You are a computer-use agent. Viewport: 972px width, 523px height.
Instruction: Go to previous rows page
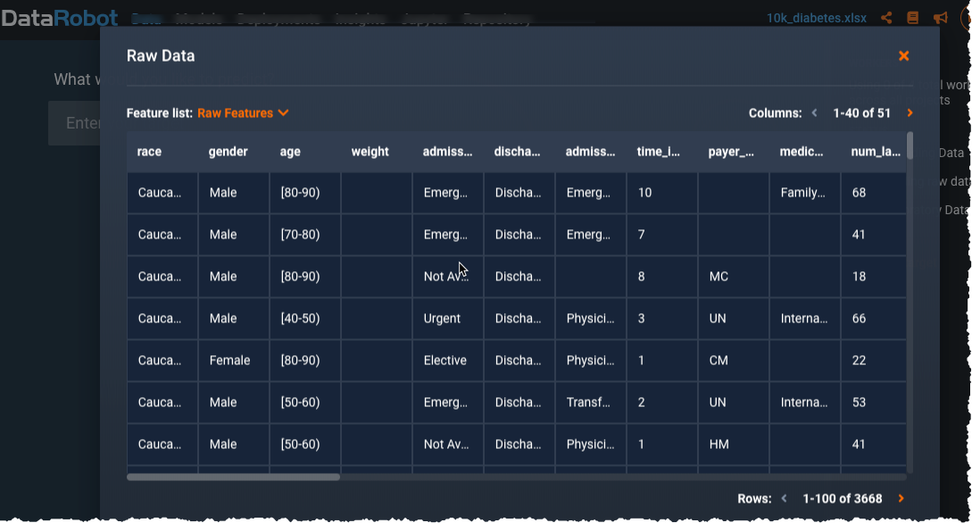[784, 499]
